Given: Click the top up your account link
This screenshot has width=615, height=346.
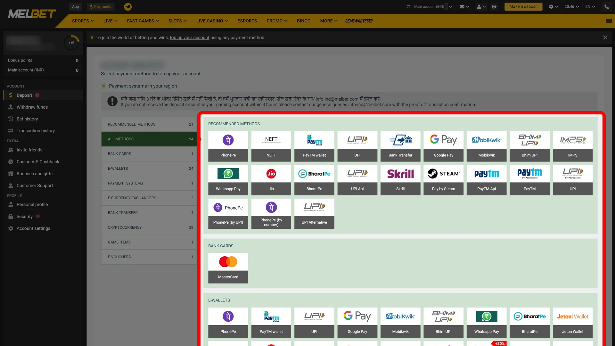Looking at the screenshot, I should 189,37.
